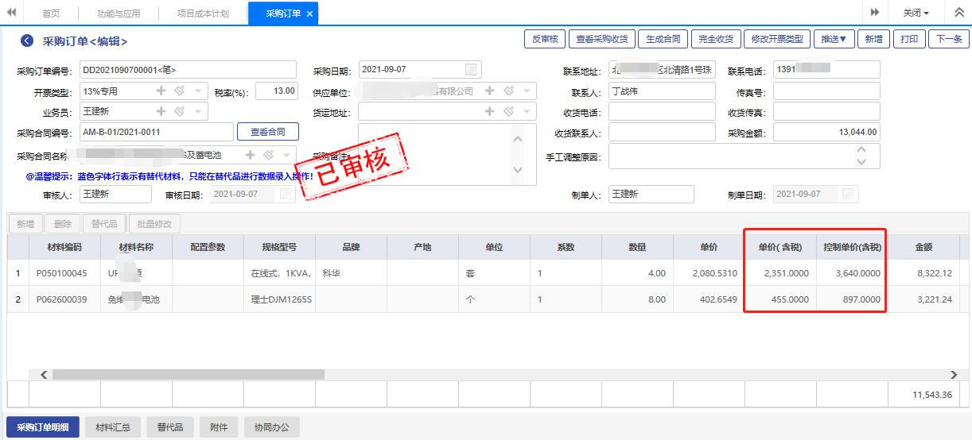The height and width of the screenshot is (440, 972).
Task: Open the 推送 dropdown menu
Action: [834, 39]
